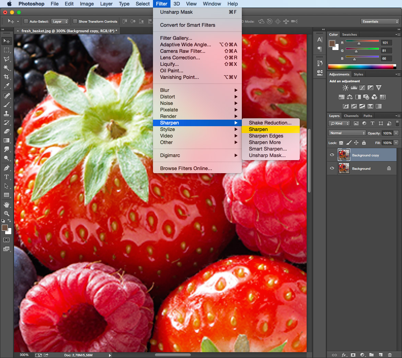Viewport: 402px width, 358px height.
Task: Toggle the layer filtering switch
Action: [x=398, y=123]
